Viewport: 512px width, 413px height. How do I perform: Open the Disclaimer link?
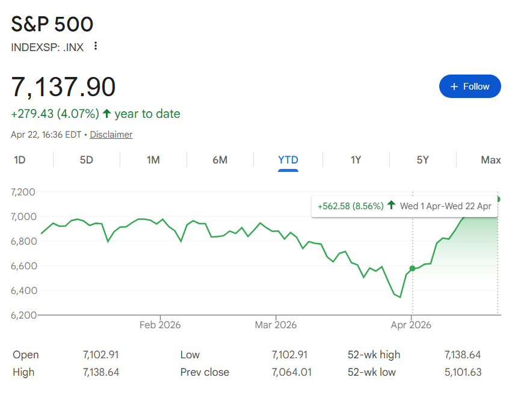pos(111,134)
